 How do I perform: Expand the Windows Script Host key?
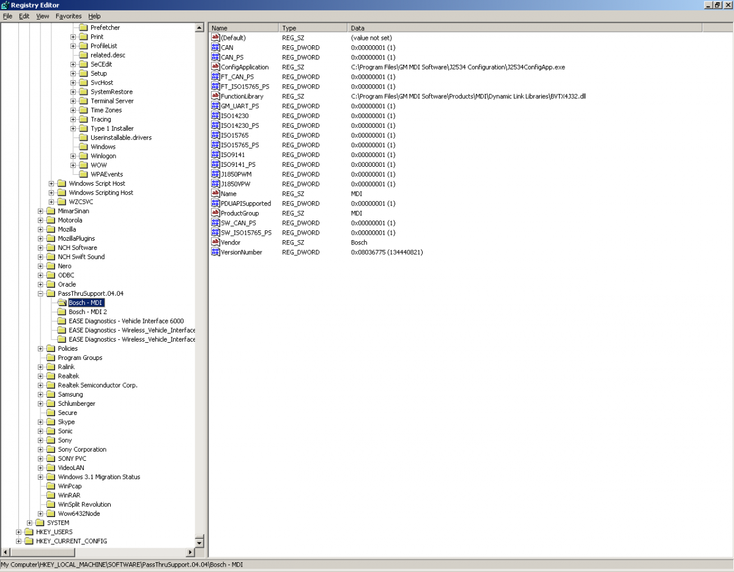51,183
